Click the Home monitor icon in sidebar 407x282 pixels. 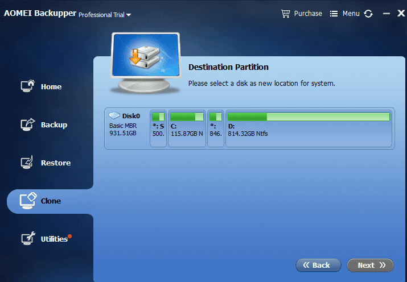27,86
